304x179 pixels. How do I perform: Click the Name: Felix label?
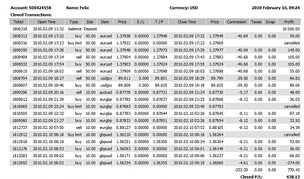pyautogui.click(x=77, y=8)
